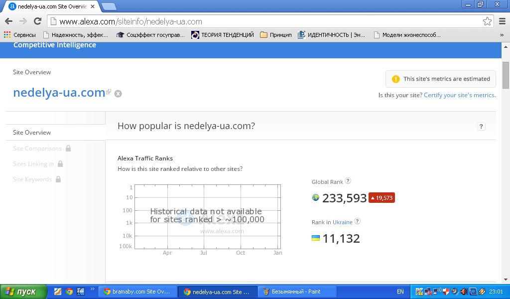Click the estimated metrics warning badge

click(441, 79)
